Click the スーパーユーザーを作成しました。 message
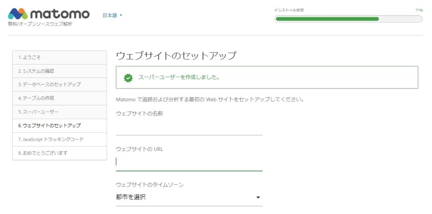The height and width of the screenshot is (214, 432). 179,77
